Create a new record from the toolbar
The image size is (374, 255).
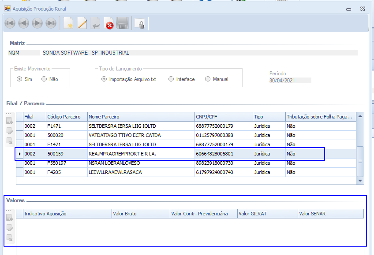68,23
